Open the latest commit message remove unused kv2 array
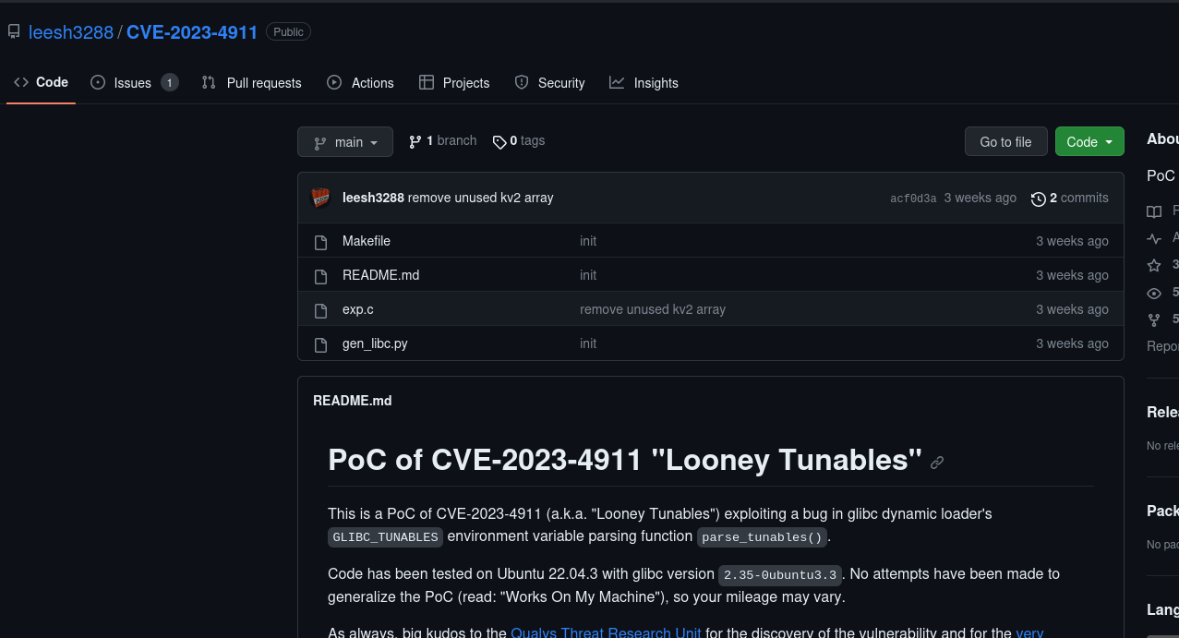 (x=481, y=198)
